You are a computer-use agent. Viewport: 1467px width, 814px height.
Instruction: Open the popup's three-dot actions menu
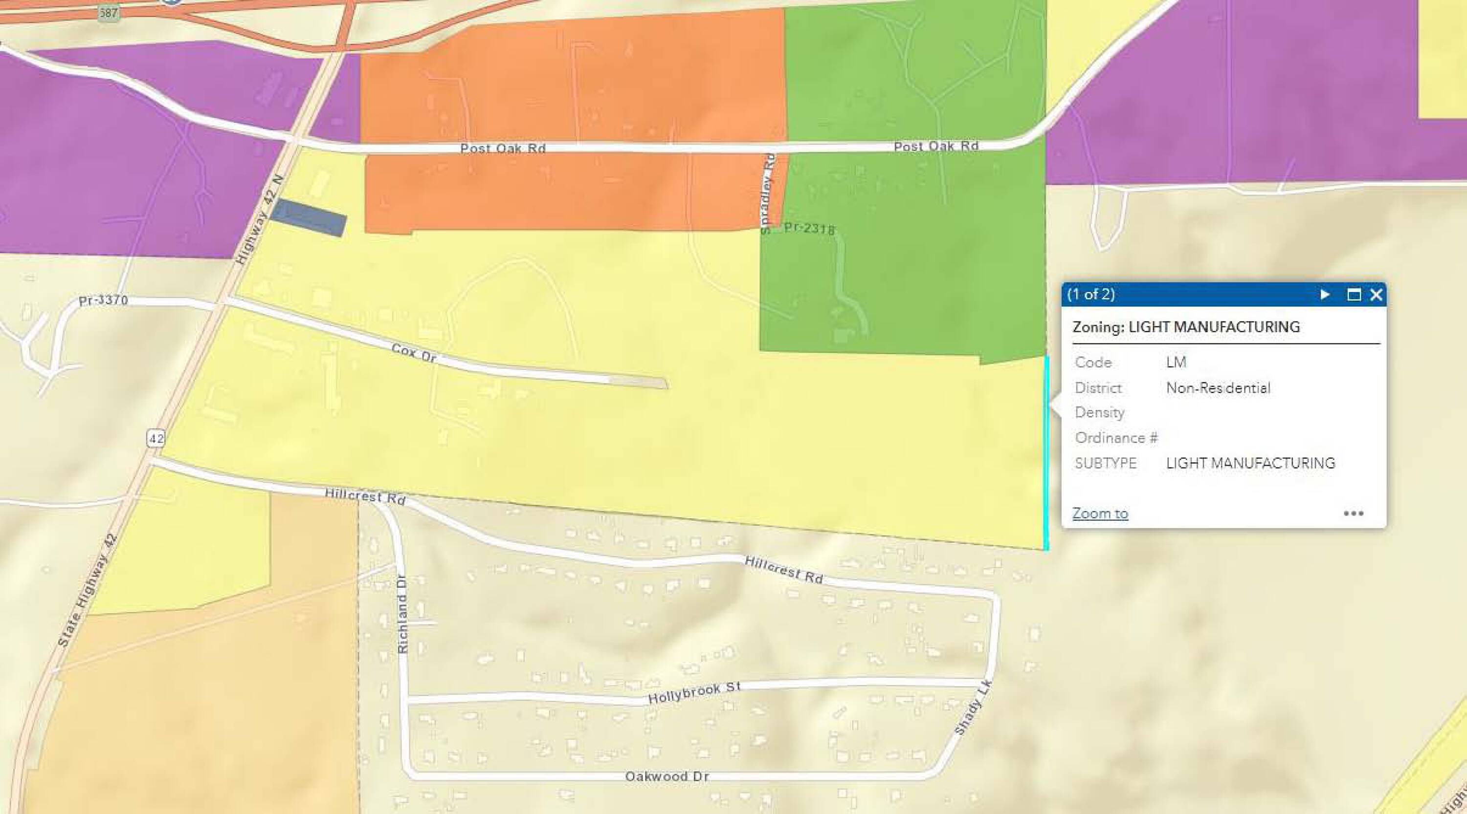[1353, 513]
